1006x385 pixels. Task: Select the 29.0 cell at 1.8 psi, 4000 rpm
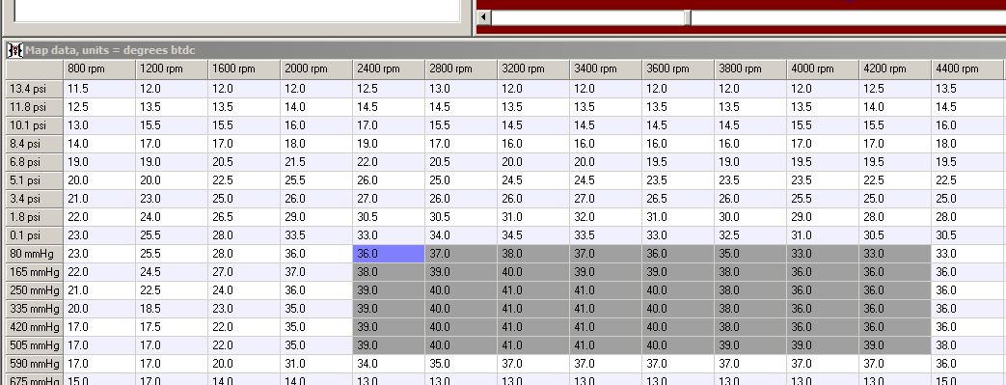click(x=823, y=217)
